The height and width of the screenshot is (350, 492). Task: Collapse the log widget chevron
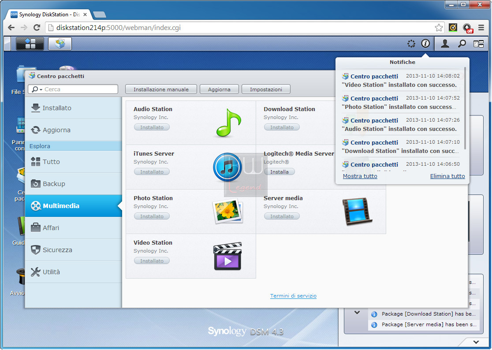[357, 313]
